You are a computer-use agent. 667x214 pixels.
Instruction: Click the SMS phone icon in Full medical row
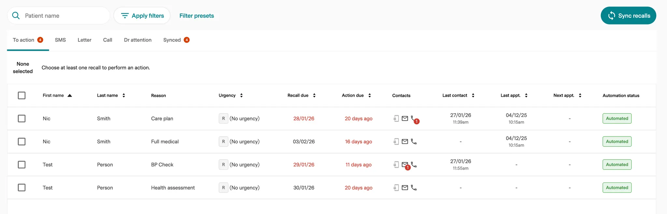(x=396, y=142)
